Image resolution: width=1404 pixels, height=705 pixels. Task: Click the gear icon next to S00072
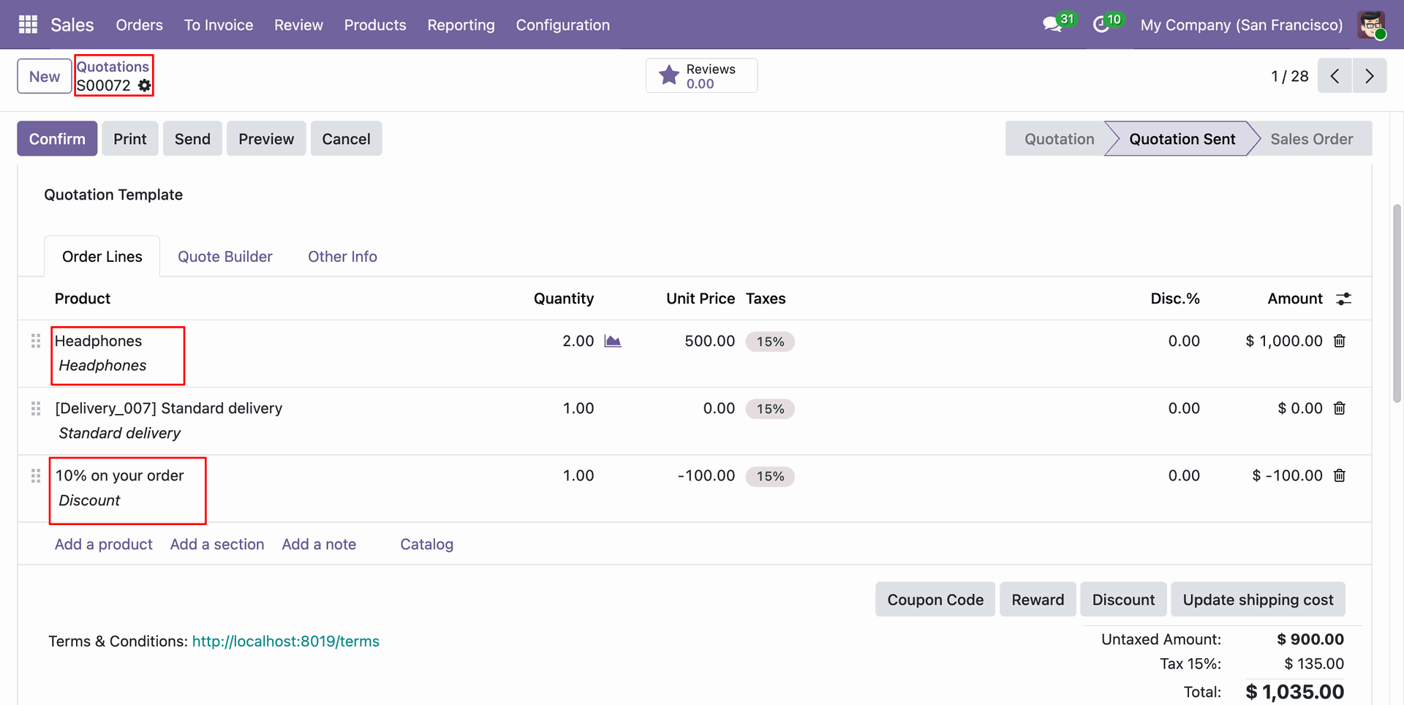click(145, 86)
